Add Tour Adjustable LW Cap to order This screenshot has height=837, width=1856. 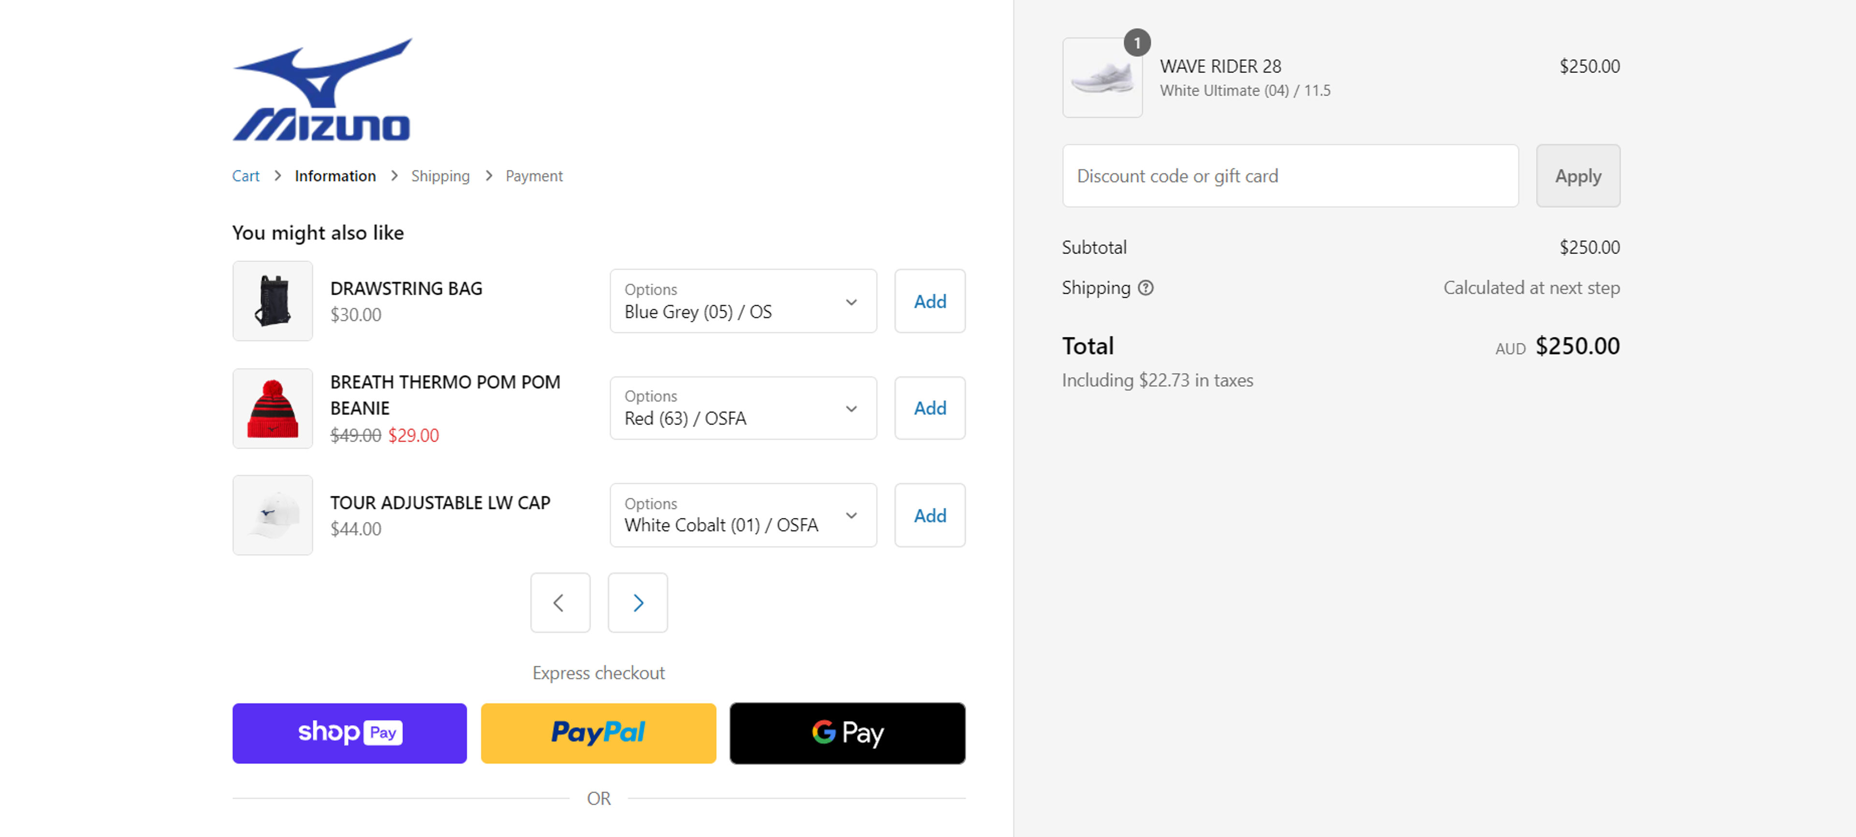coord(929,515)
